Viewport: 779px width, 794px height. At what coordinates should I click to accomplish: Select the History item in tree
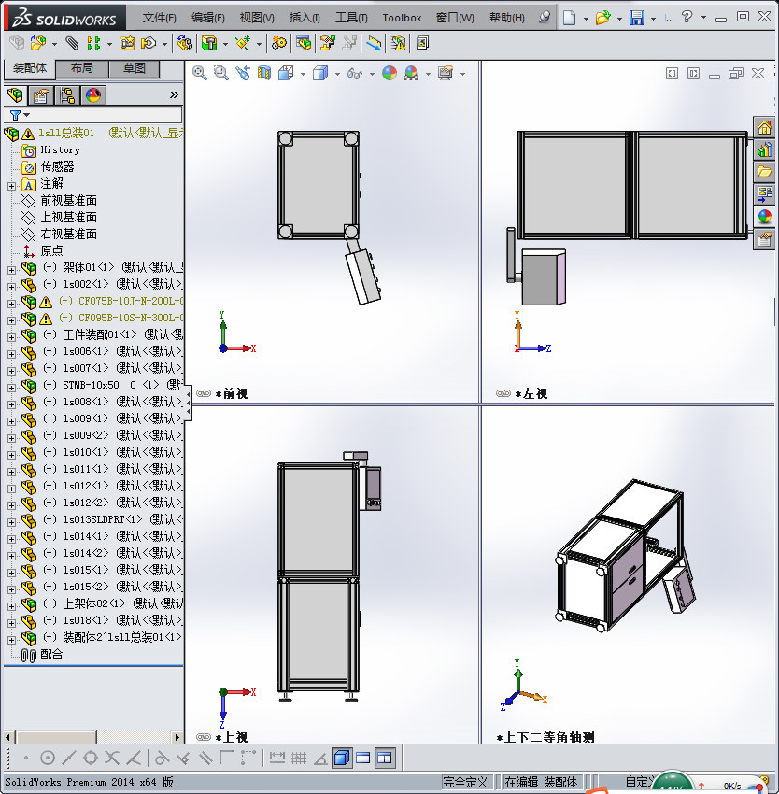[x=61, y=149]
